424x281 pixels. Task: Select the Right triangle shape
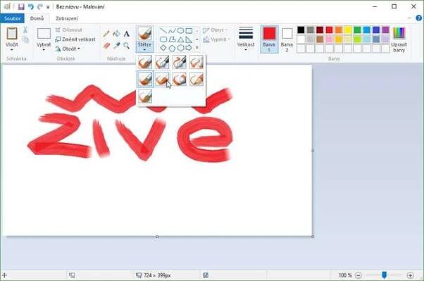pos(189,39)
